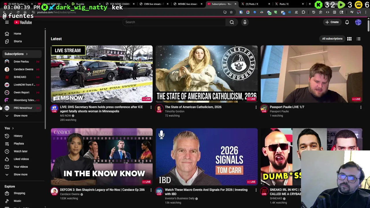Switch to list view of subscriptions
The image size is (370, 208).
click(x=358, y=39)
